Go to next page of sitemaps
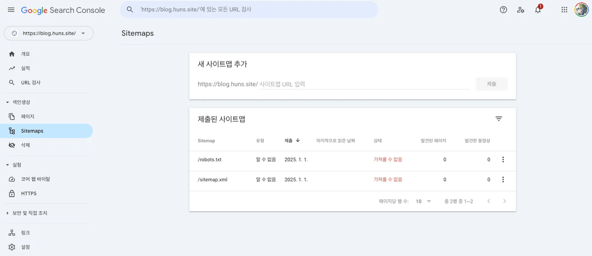 (504, 201)
